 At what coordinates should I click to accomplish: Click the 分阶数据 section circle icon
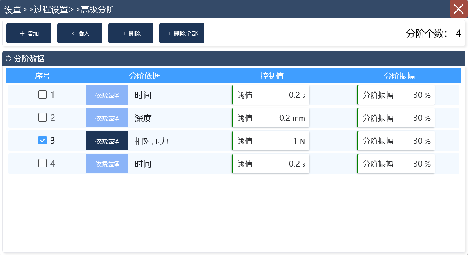pos(8,59)
